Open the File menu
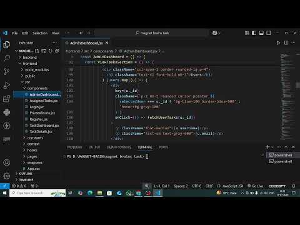 [15, 33]
